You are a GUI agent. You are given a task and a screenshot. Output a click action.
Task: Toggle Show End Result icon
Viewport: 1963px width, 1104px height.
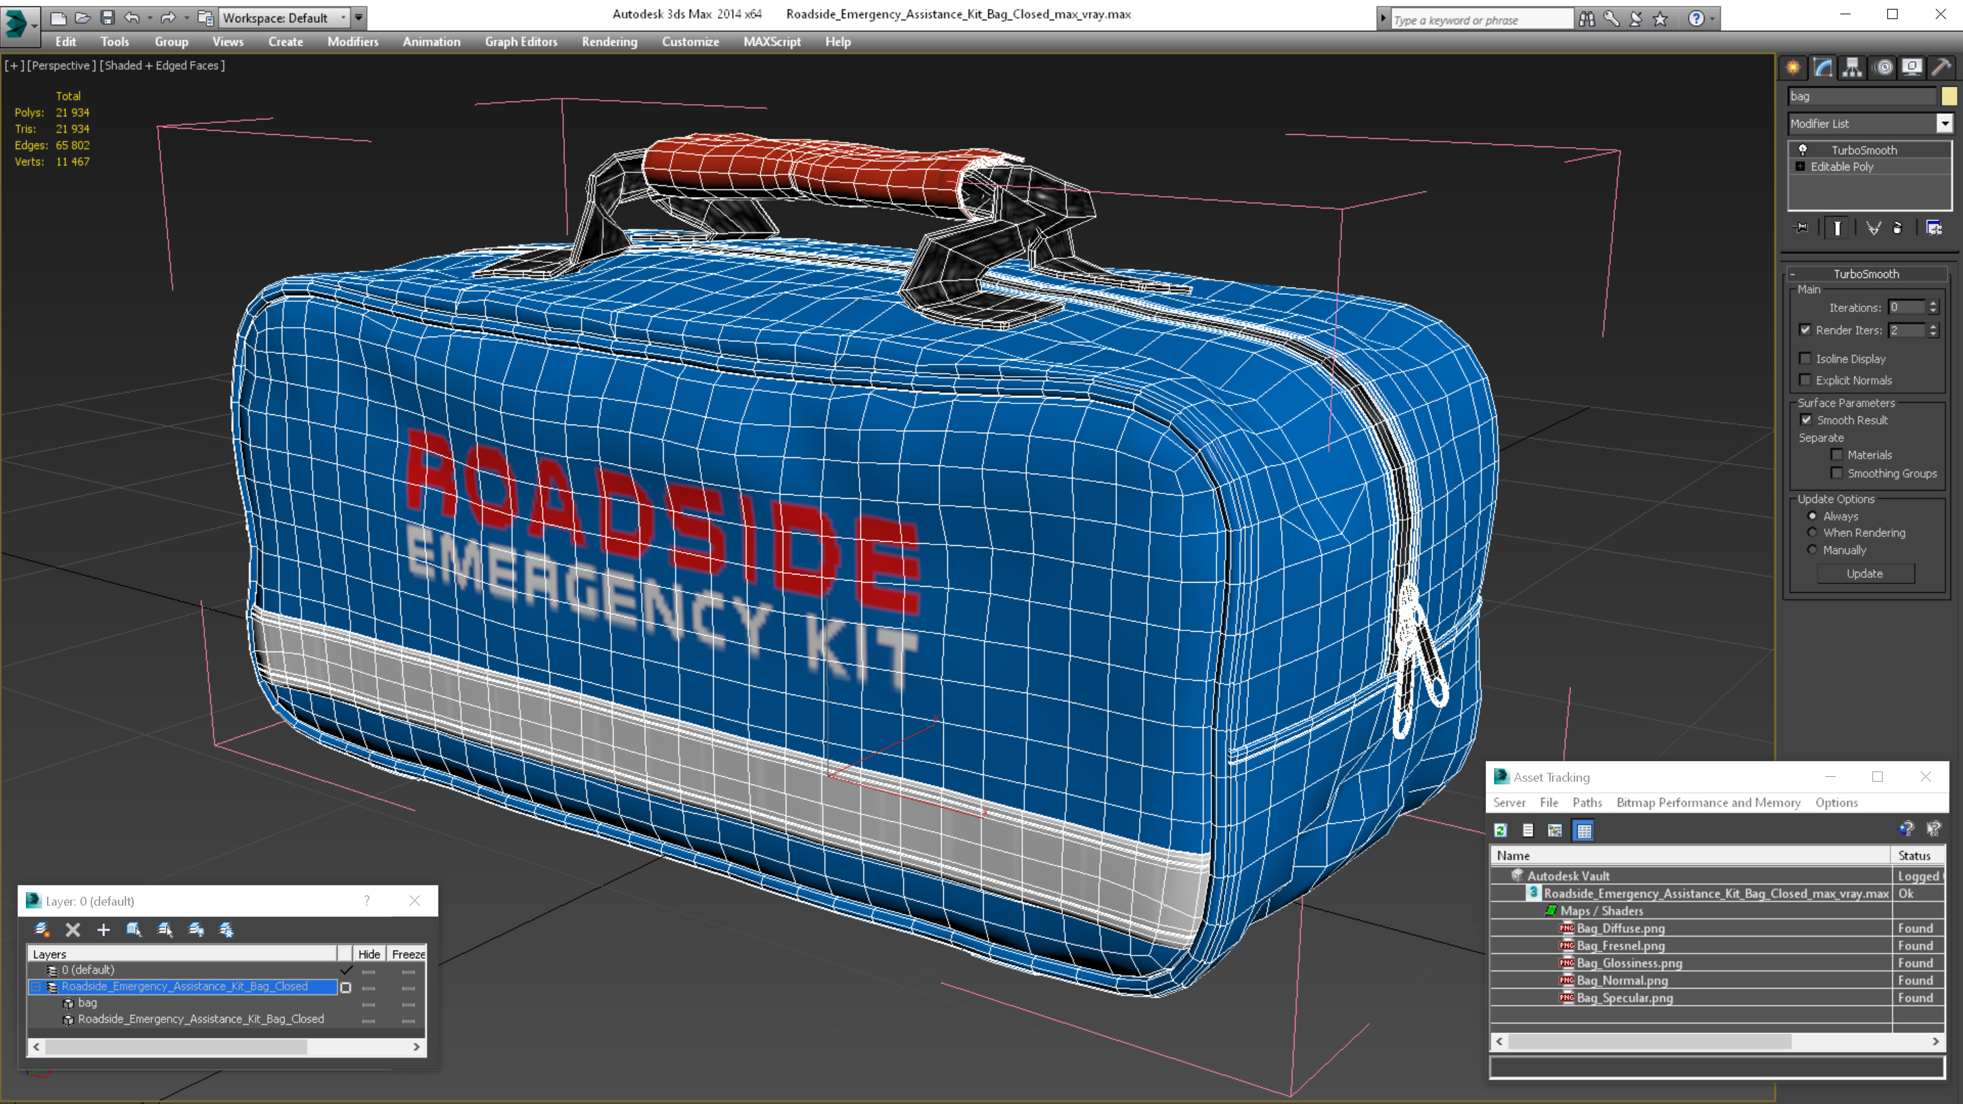click(1838, 228)
